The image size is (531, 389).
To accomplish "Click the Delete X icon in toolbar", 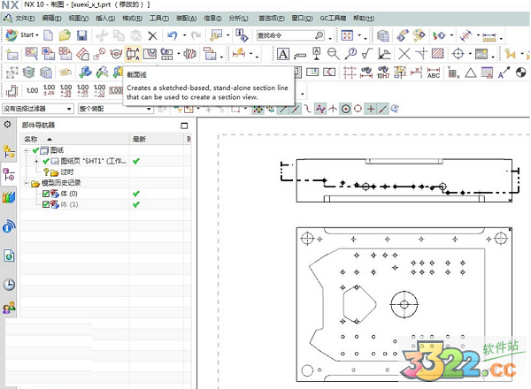I will pyautogui.click(x=152, y=35).
